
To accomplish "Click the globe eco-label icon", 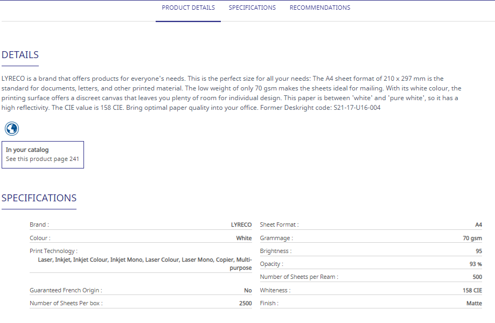I will click(12, 129).
